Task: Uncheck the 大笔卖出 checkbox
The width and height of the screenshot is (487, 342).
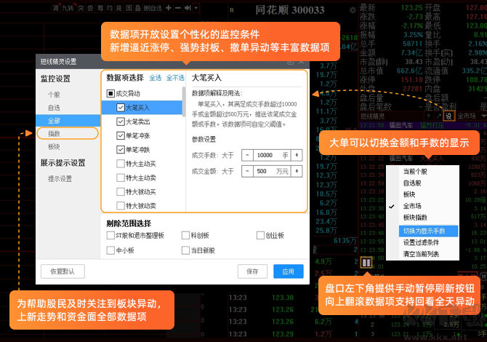Action: 121,122
